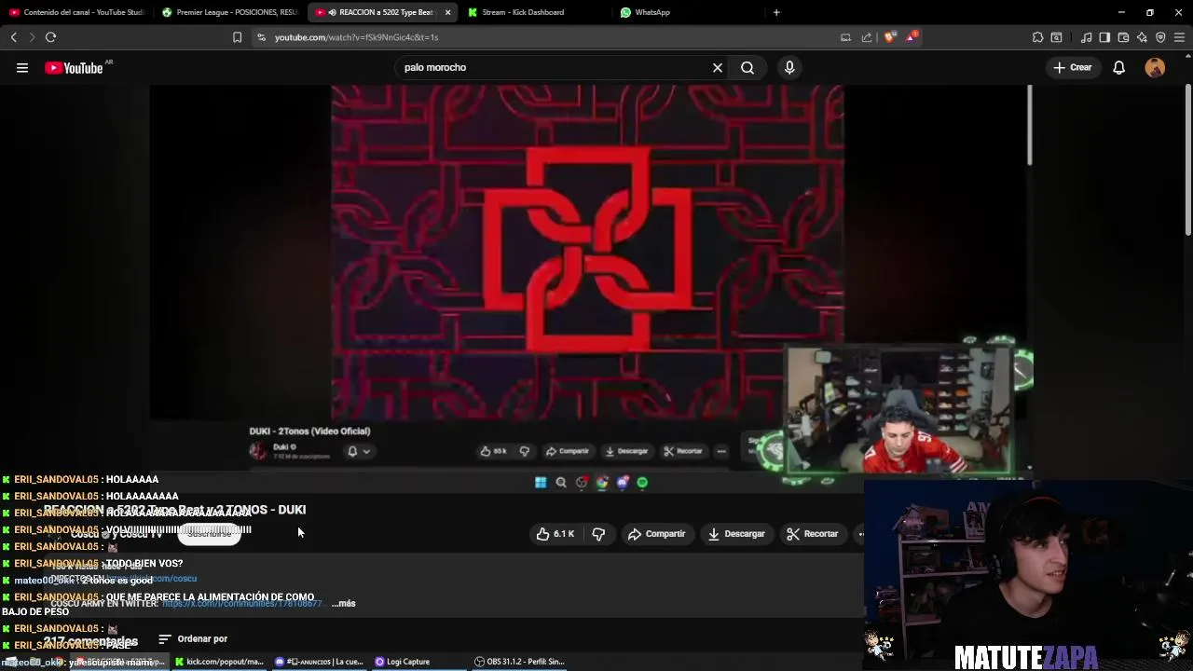
Task: Click the small Compartir under DUKI video
Action: coord(568,451)
